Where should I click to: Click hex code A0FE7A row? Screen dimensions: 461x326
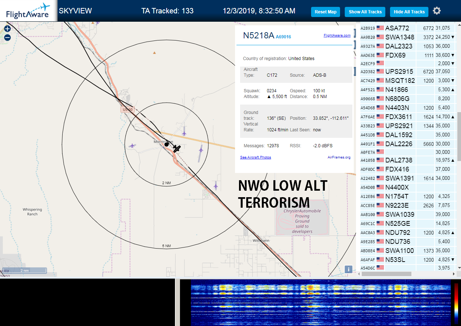pyautogui.click(x=408, y=152)
